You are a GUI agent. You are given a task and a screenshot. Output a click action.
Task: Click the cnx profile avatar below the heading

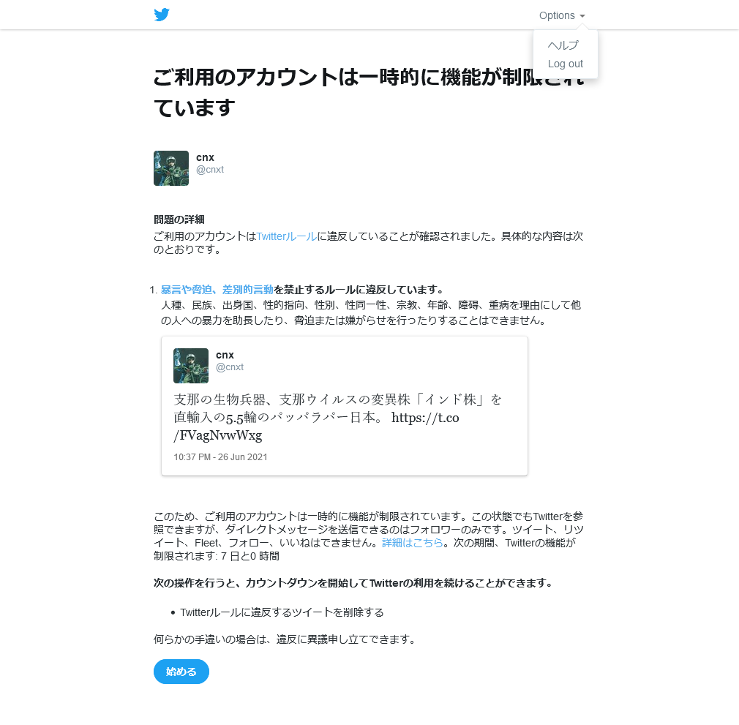[x=171, y=168]
